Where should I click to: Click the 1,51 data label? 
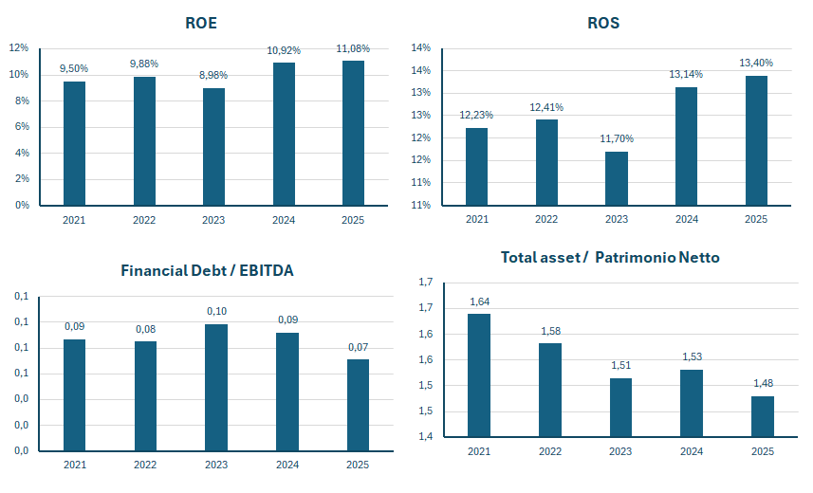pyautogui.click(x=621, y=365)
